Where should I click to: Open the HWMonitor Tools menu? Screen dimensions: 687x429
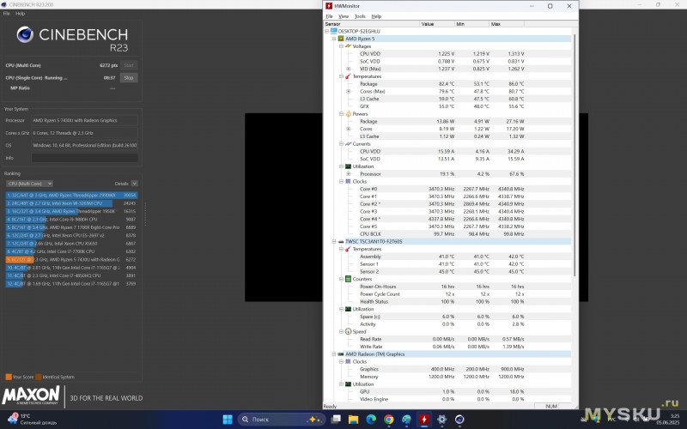coord(360,16)
